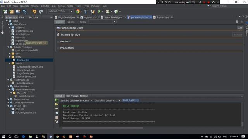Expand the dao package node
248x139 pixels.
[10, 54]
